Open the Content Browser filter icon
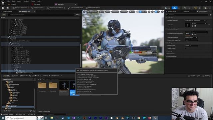The image size is (213, 120). click(x=40, y=79)
